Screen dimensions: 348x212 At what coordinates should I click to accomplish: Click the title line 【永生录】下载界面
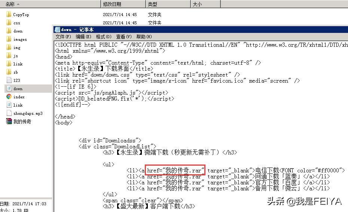point(104,69)
